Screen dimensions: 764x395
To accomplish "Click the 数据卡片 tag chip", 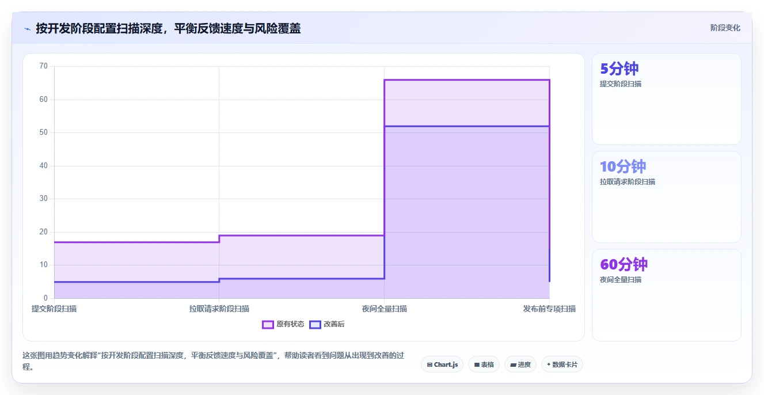I will [562, 364].
